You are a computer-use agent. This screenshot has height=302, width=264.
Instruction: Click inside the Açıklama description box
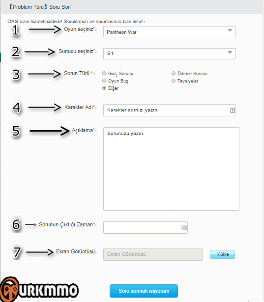click(171, 169)
